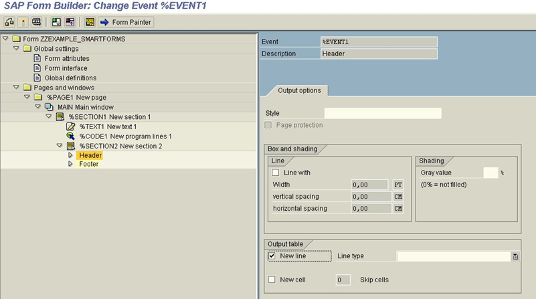
Task: Tick the New cell checkbox
Action: pyautogui.click(x=272, y=280)
